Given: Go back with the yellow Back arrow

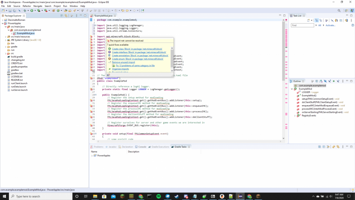Looking at the screenshot, I should pos(127,10).
